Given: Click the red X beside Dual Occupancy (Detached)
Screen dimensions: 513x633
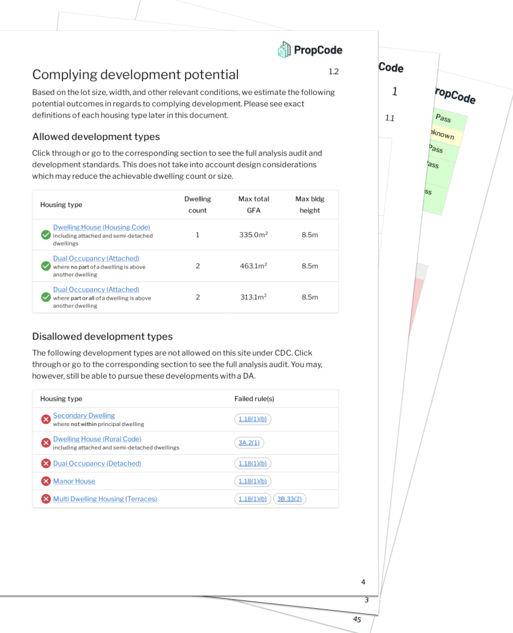Looking at the screenshot, I should pos(46,463).
